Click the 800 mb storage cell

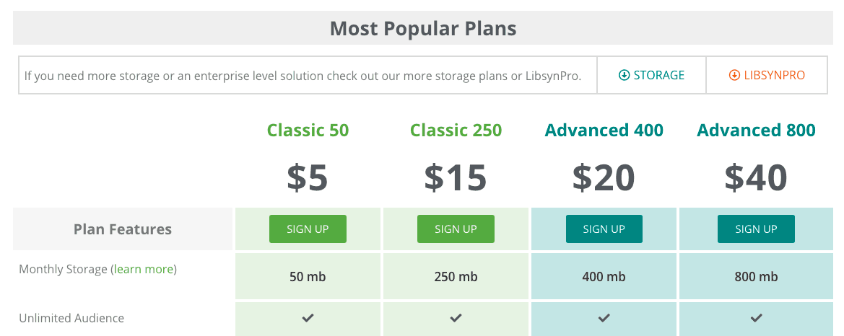point(756,277)
